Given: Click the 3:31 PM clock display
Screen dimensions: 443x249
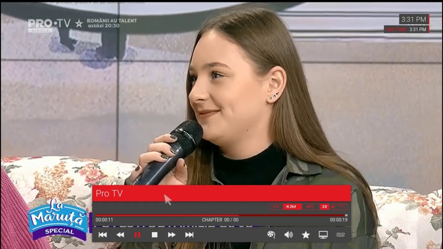Looking at the screenshot, I should pyautogui.click(x=414, y=19).
